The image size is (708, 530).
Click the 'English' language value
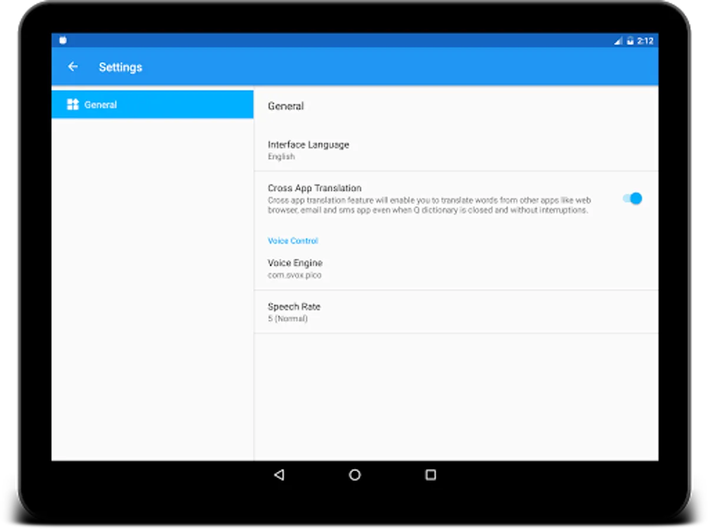281,157
